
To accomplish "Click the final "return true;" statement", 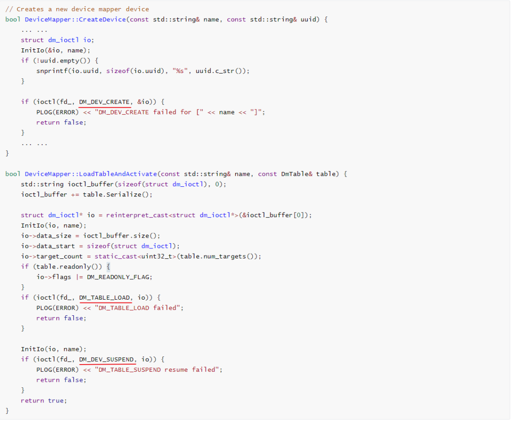I will [44, 401].
